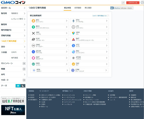Select the つみたて暗号資産 sidebar item
Viewport: 144px width, 119px height.
13,41
